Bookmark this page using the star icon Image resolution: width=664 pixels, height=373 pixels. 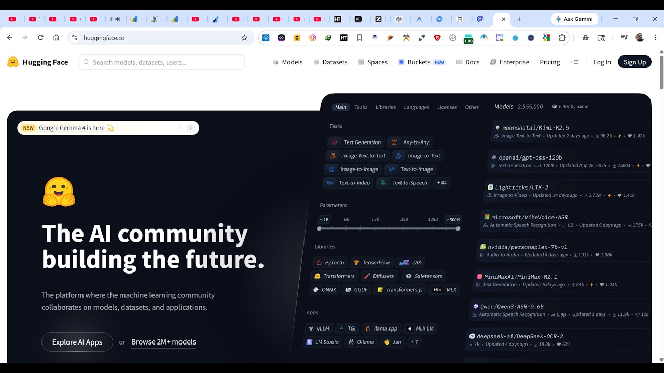(244, 38)
